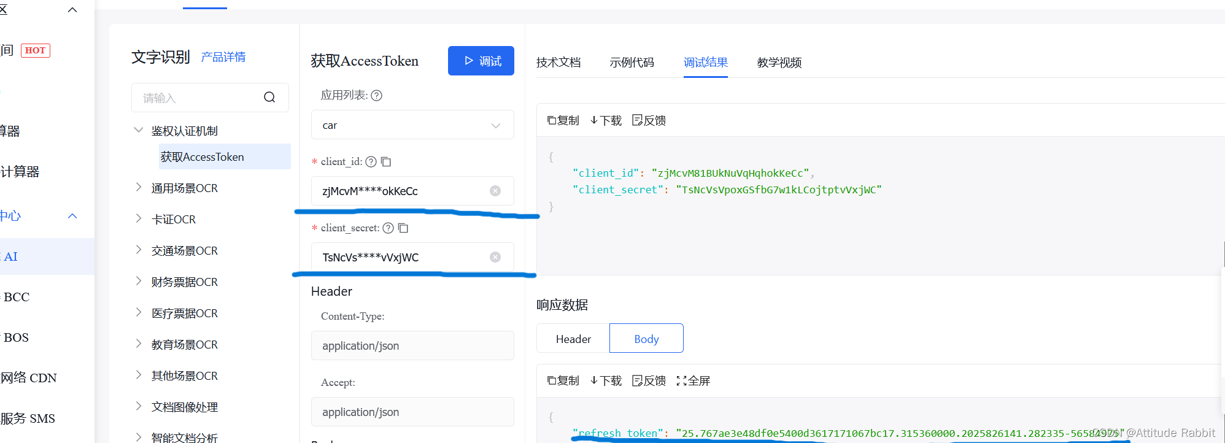Download the request data with 下载

pos(606,120)
